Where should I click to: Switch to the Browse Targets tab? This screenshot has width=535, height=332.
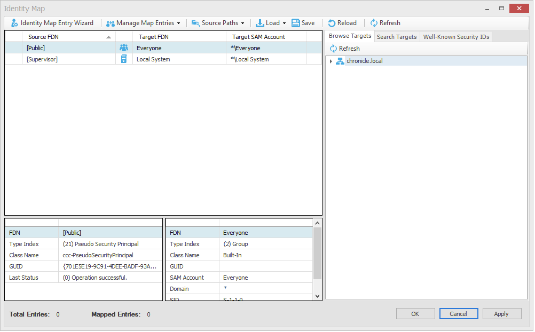coord(350,36)
